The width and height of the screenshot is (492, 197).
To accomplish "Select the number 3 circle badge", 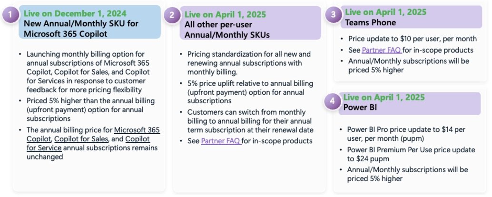I will (333, 15).
